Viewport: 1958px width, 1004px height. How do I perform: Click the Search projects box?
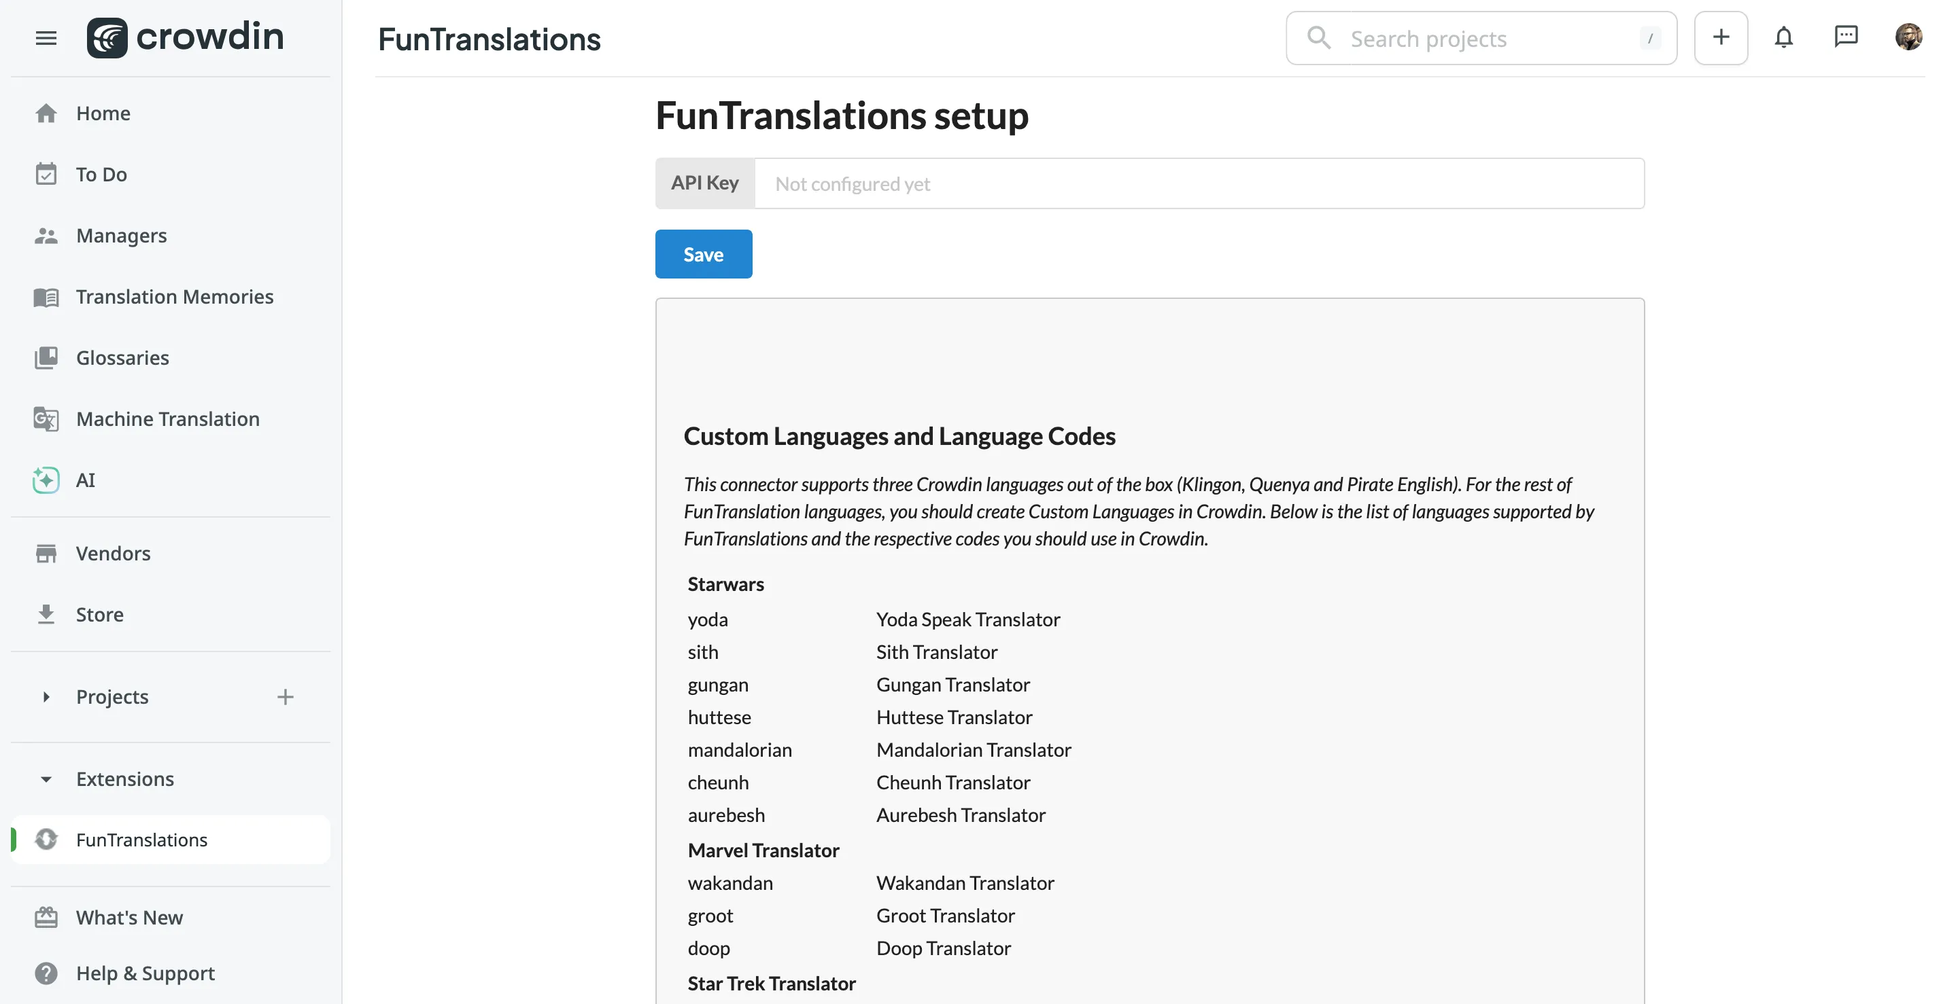[1481, 38]
